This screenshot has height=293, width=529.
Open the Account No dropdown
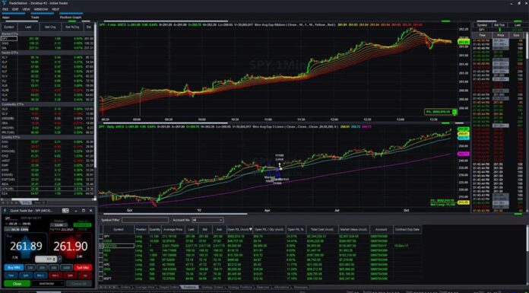tap(207, 220)
